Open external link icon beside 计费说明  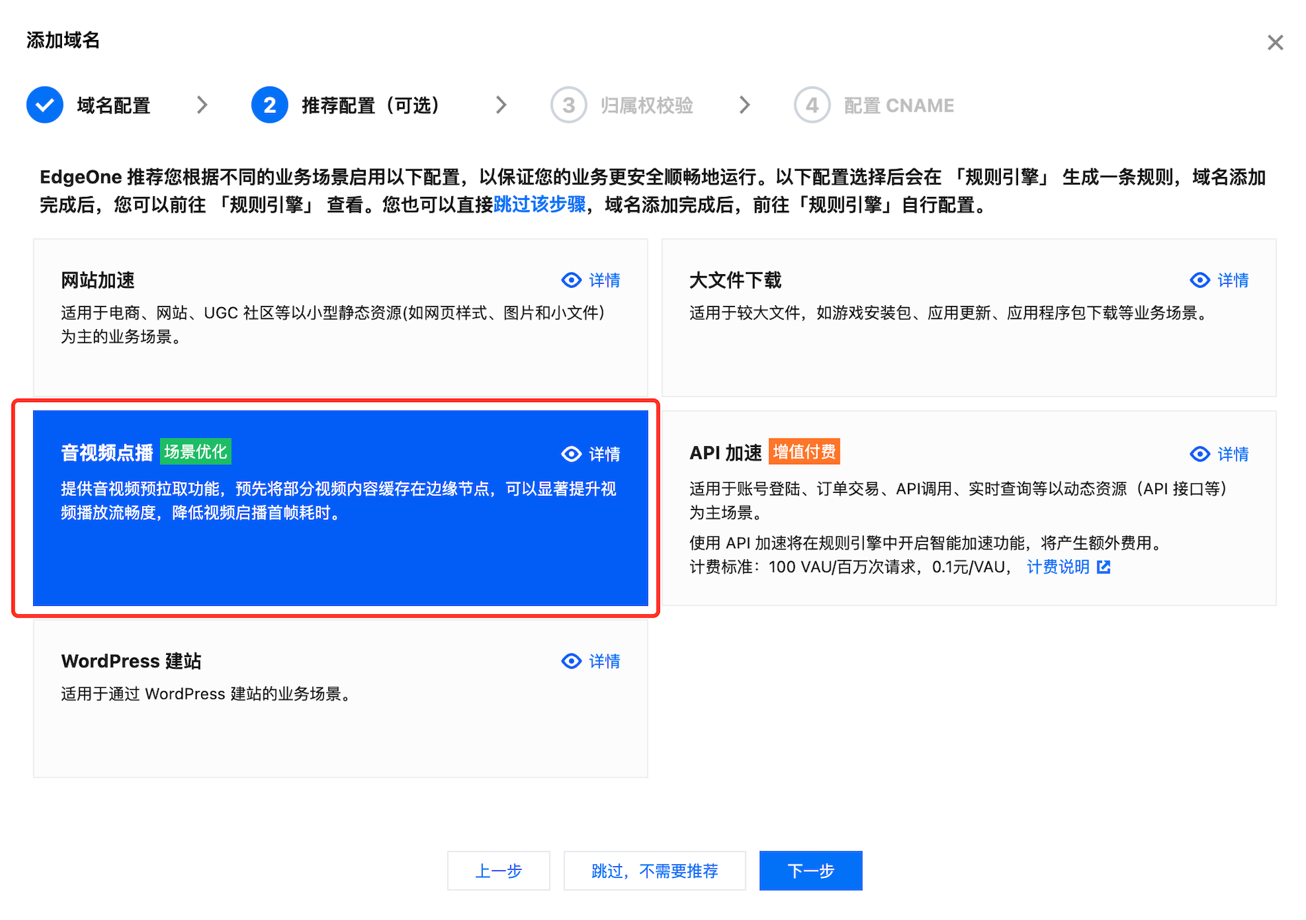click(x=1103, y=567)
